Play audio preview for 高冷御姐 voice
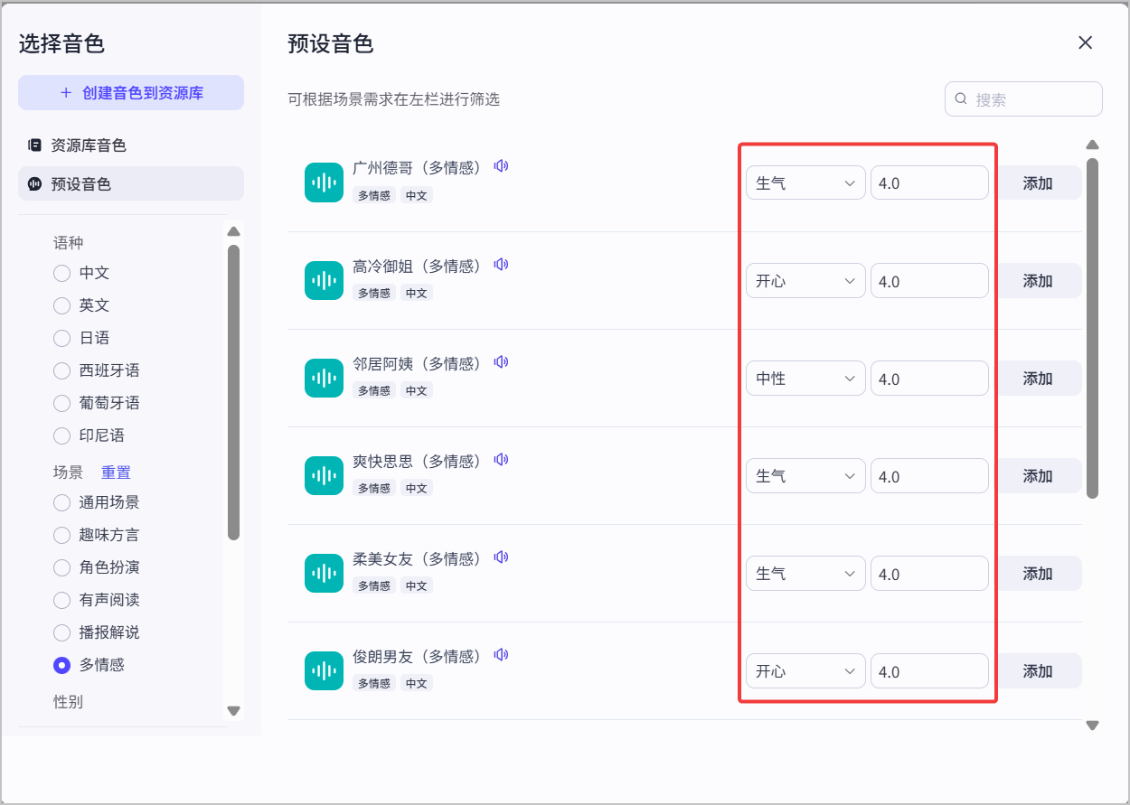The width and height of the screenshot is (1130, 805). [501, 264]
